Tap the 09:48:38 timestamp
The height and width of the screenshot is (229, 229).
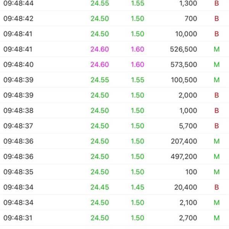coord(18,111)
